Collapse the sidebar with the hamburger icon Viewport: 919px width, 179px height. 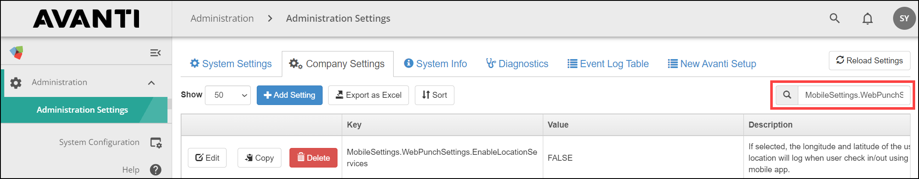pyautogui.click(x=155, y=53)
